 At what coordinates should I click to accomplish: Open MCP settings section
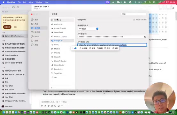click(39, 36)
